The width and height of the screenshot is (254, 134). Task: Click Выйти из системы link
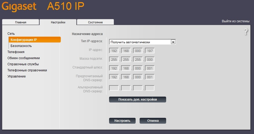[235, 21]
